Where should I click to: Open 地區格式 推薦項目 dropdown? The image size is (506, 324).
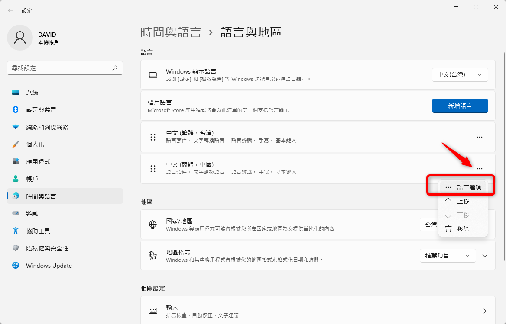point(448,256)
